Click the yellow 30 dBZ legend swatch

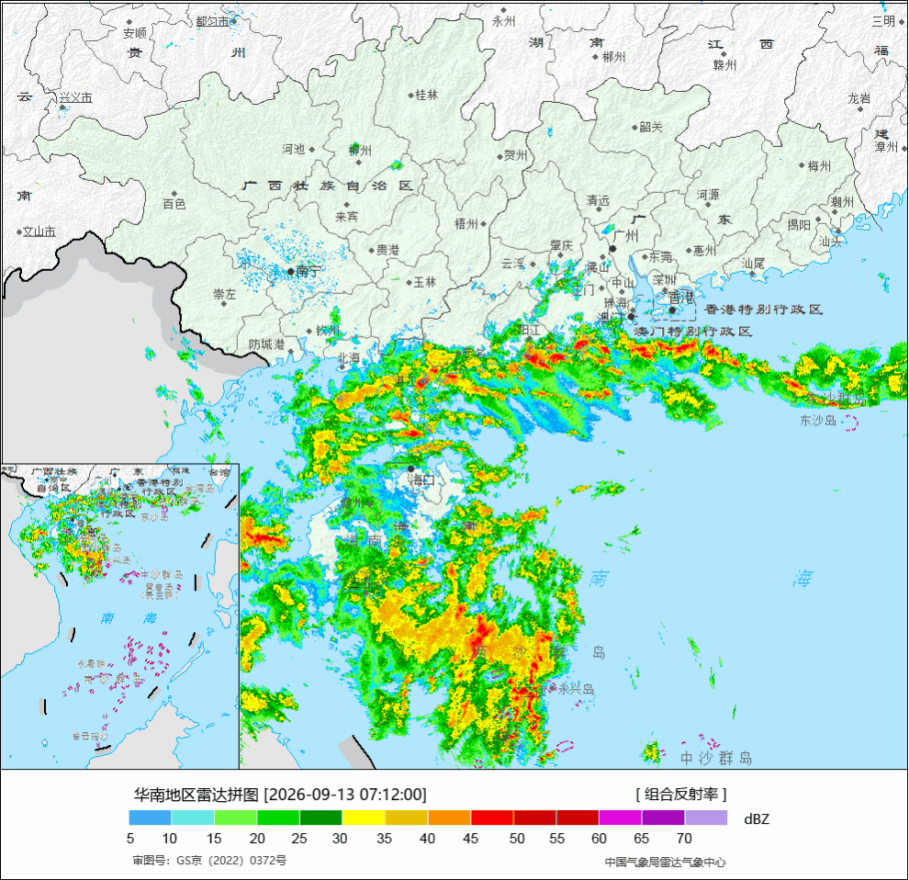point(364,818)
